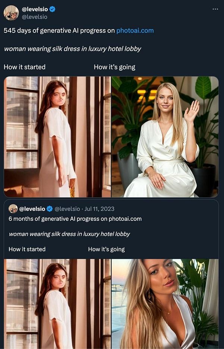
Task: Open quoted tweet's left brunette woman image
Action: pyautogui.click(x=57, y=303)
